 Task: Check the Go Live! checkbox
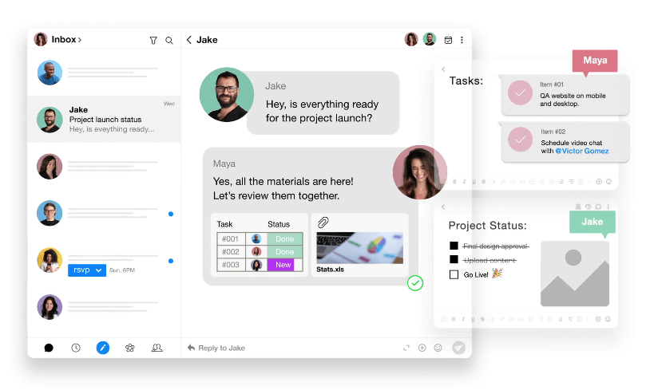[454, 274]
